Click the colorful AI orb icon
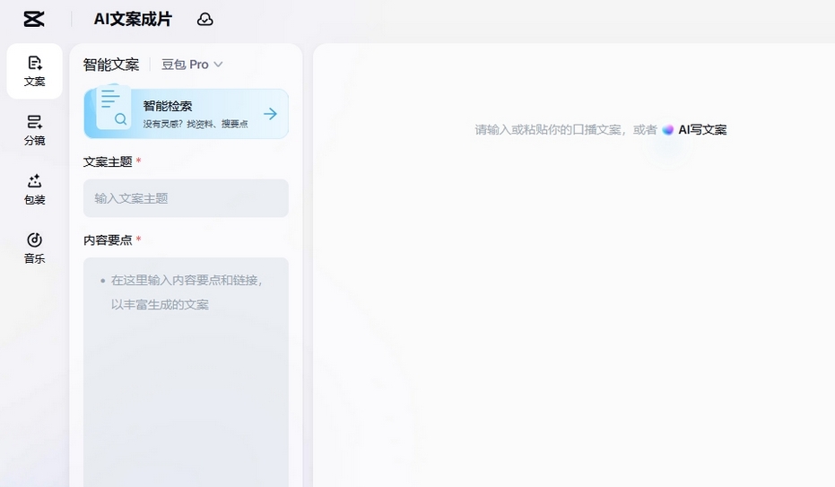This screenshot has height=487, width=835. coord(668,130)
